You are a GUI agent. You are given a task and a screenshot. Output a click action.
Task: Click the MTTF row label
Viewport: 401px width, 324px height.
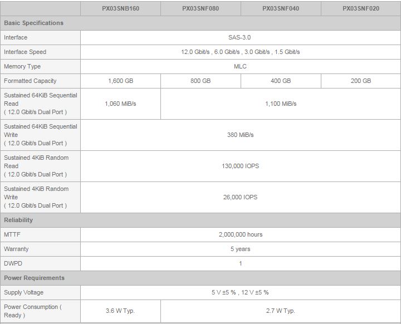12,234
